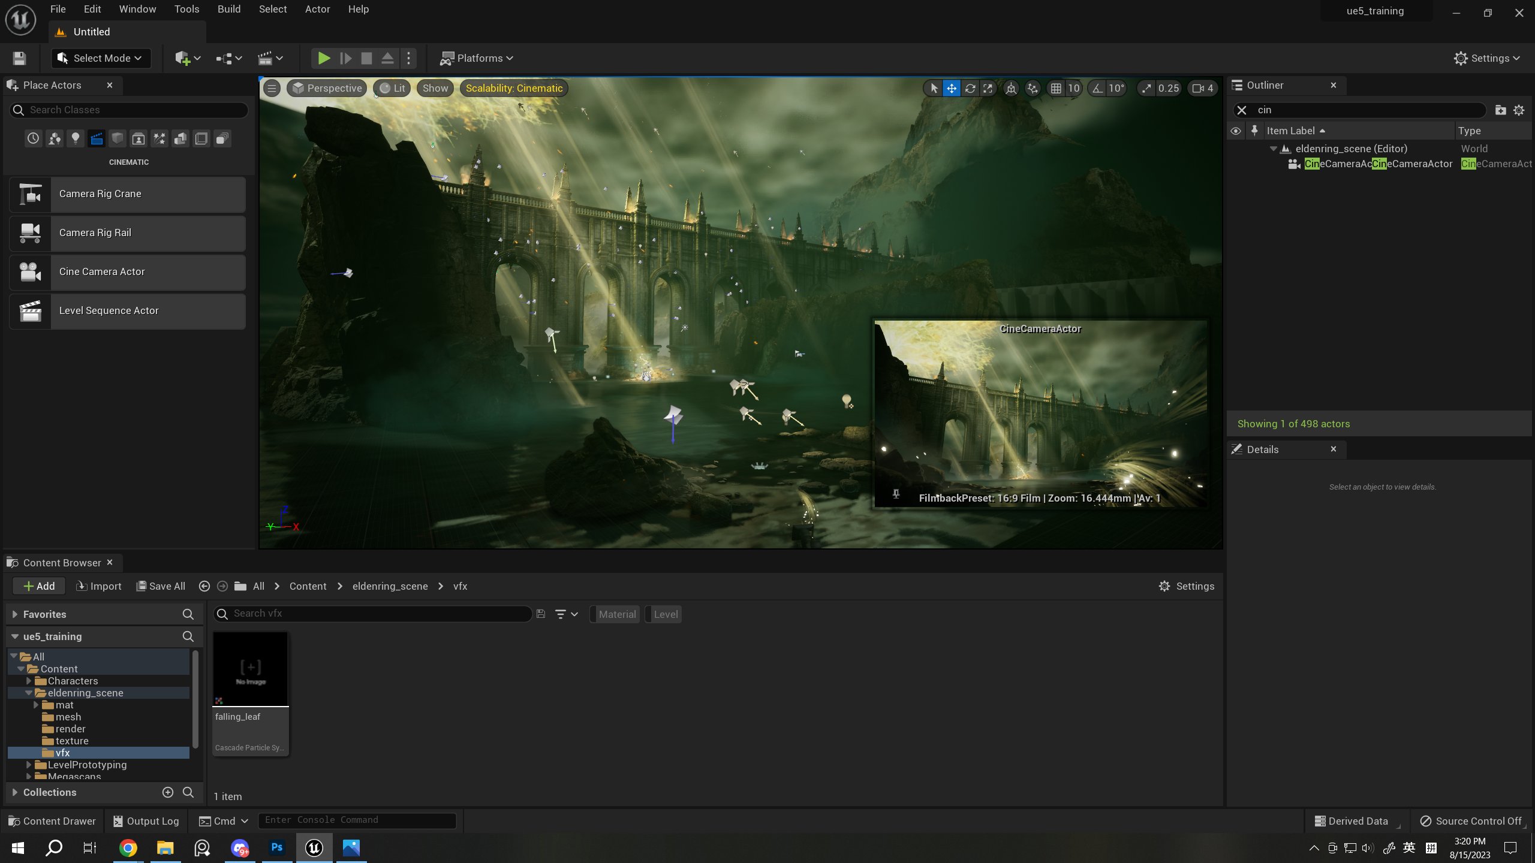Click the Import button in Content Browser

click(99, 586)
